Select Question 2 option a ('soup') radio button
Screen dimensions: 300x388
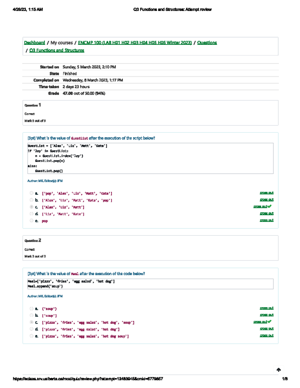click(31, 309)
